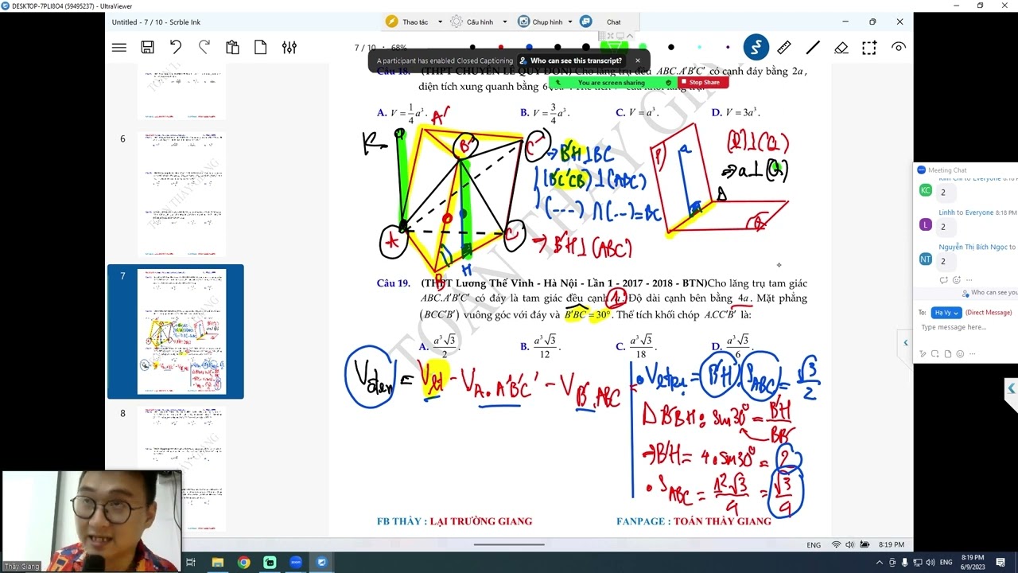The height and width of the screenshot is (573, 1018).
Task: Open File Explorer from the taskbar
Action: (x=217, y=563)
